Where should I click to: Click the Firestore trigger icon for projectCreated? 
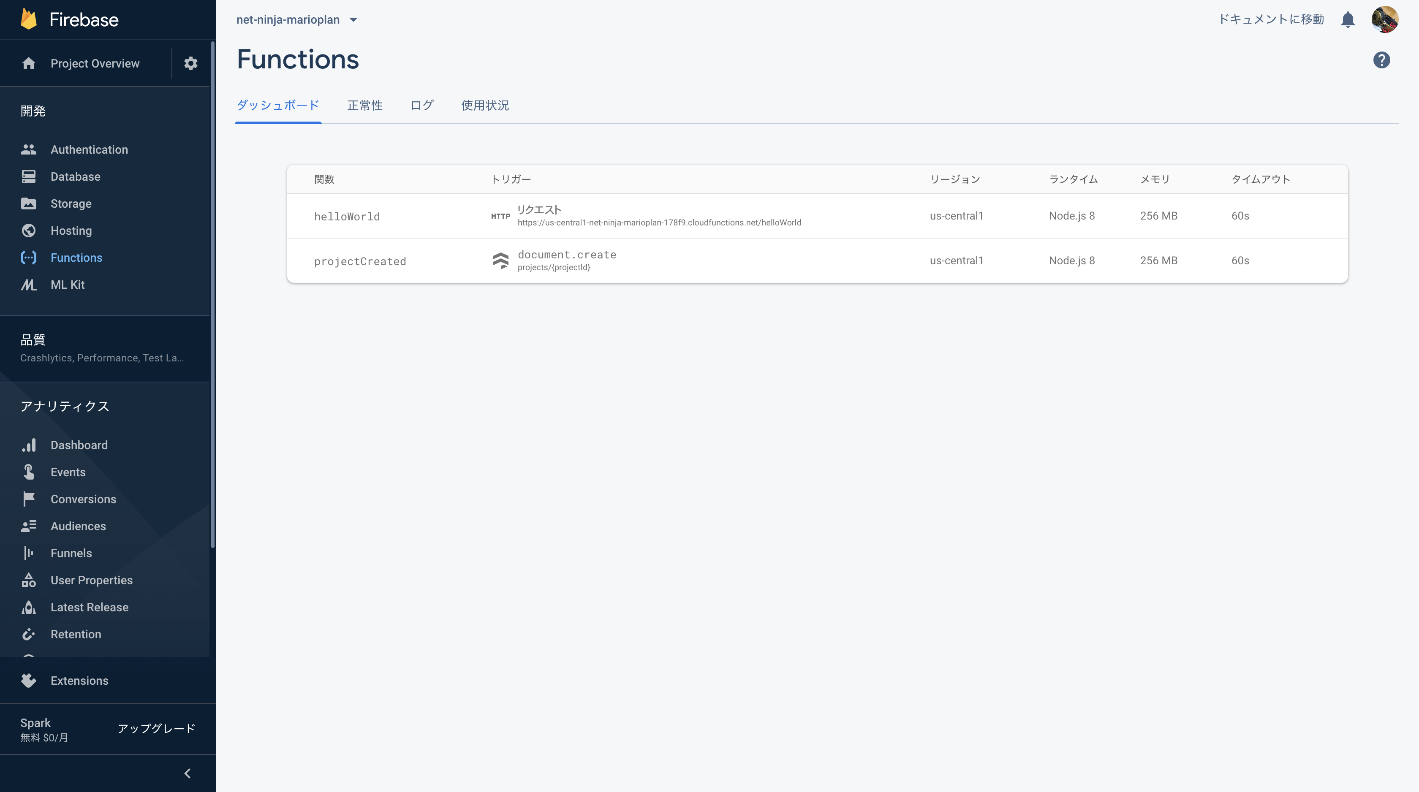tap(500, 260)
